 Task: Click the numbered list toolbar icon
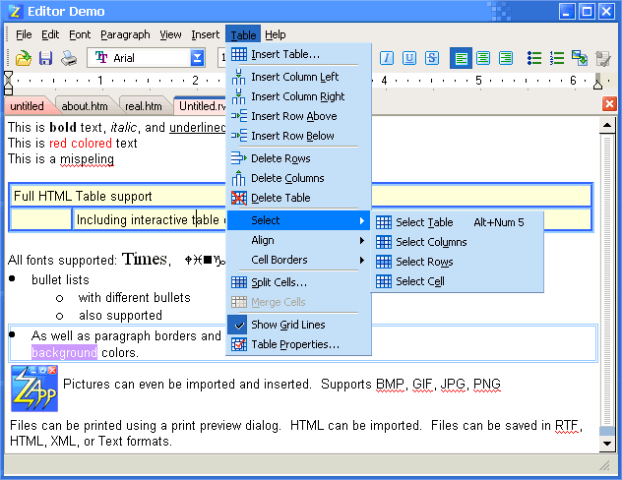558,59
